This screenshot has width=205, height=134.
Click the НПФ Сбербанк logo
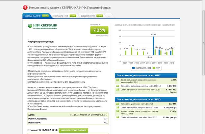pos(43,26)
